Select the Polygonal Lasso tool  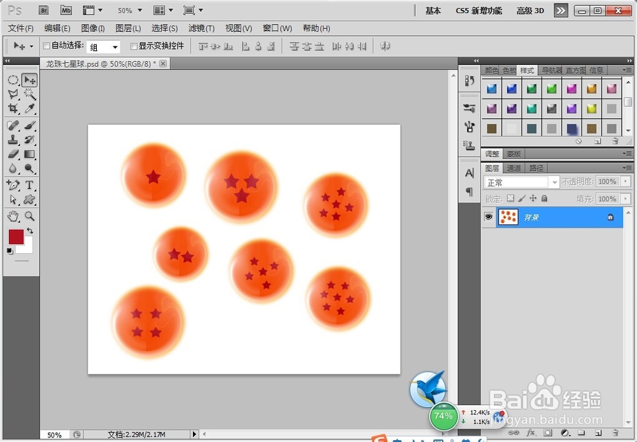click(13, 95)
